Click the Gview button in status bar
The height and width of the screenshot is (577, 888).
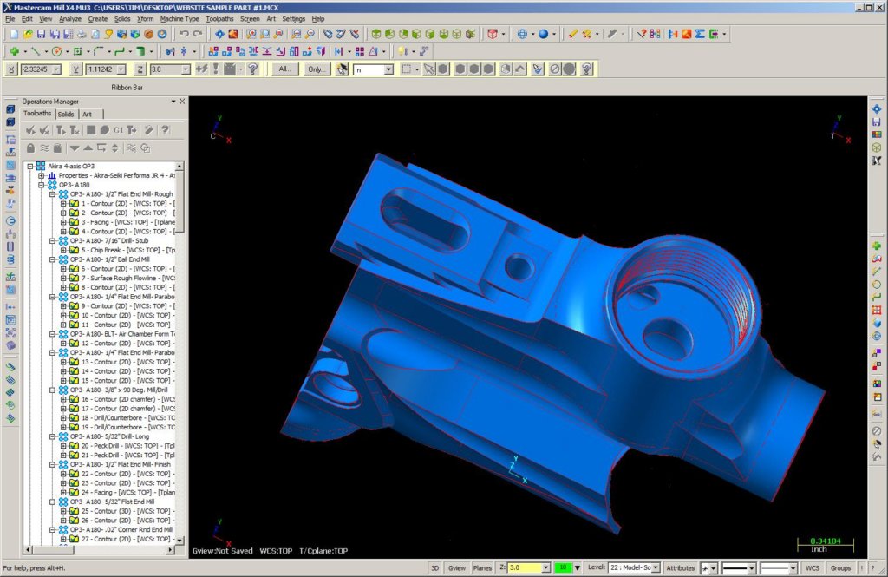(x=456, y=567)
